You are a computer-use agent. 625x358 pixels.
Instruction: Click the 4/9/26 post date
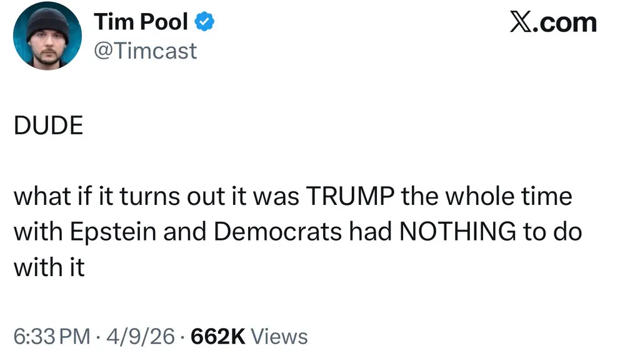141,337
